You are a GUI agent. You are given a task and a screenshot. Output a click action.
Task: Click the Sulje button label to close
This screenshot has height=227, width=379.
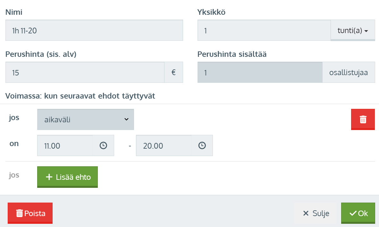321,213
